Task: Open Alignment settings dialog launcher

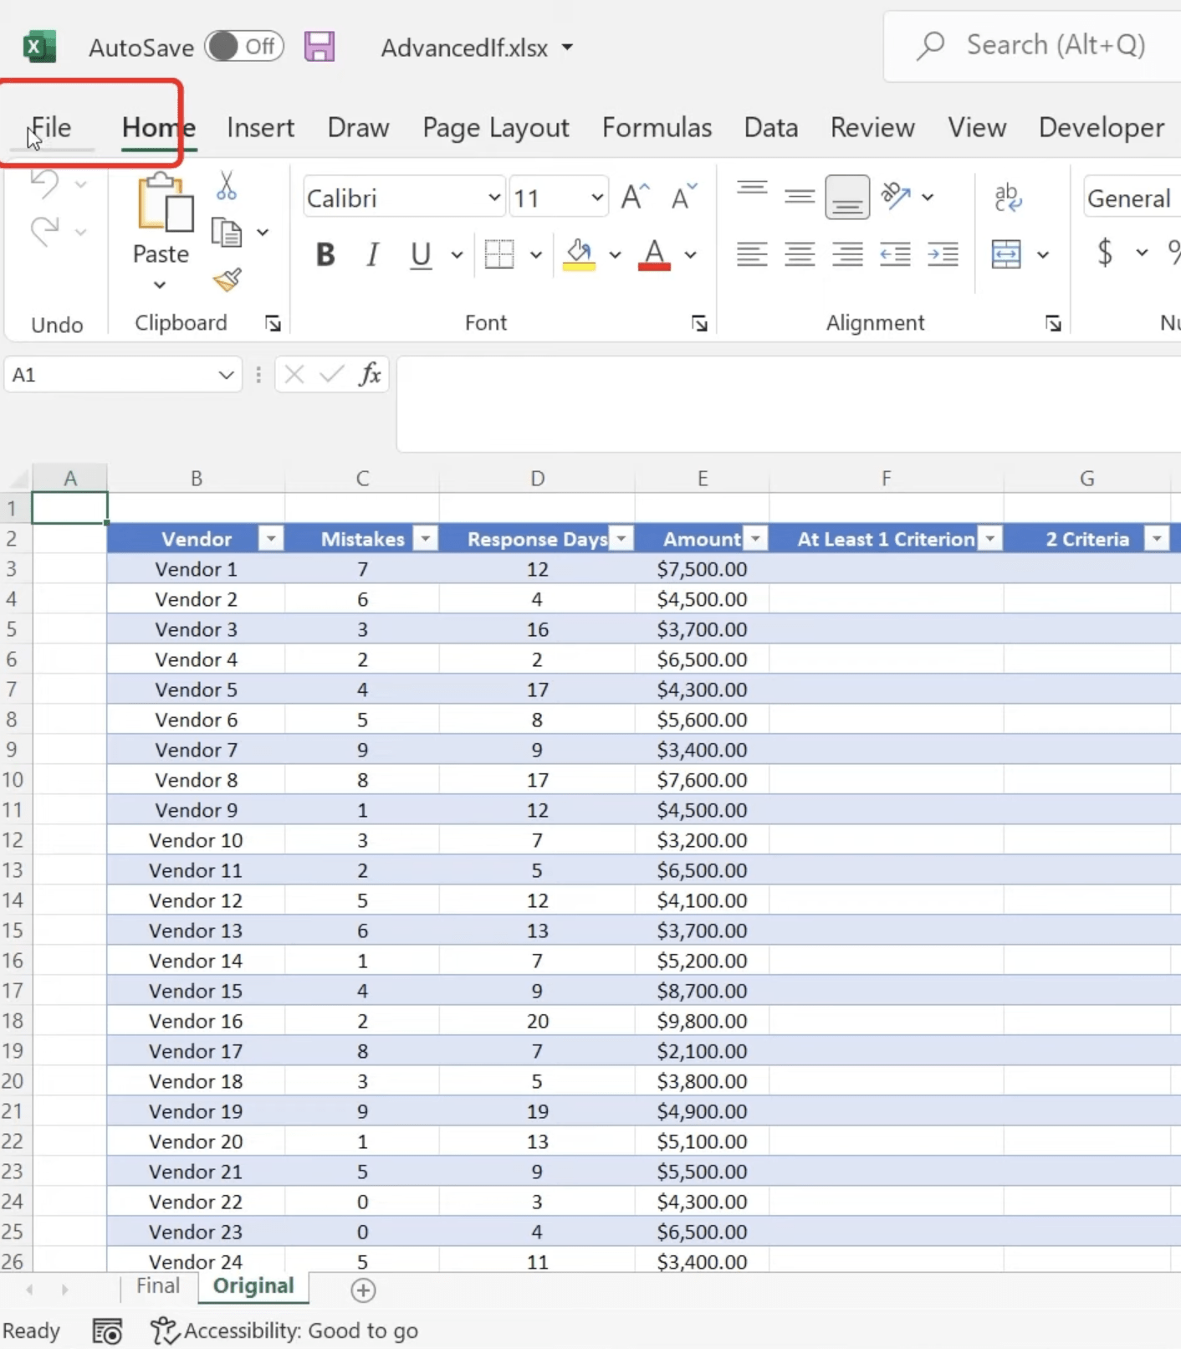Action: tap(1053, 324)
